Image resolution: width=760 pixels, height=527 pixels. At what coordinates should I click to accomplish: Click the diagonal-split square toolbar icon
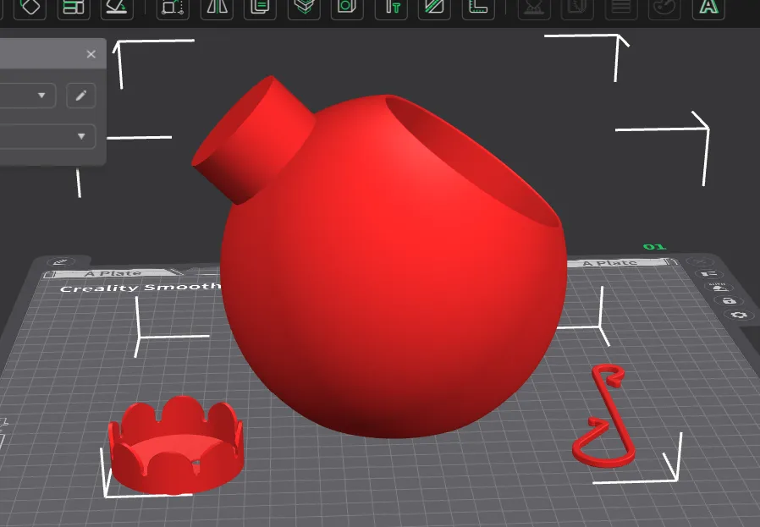click(x=435, y=7)
